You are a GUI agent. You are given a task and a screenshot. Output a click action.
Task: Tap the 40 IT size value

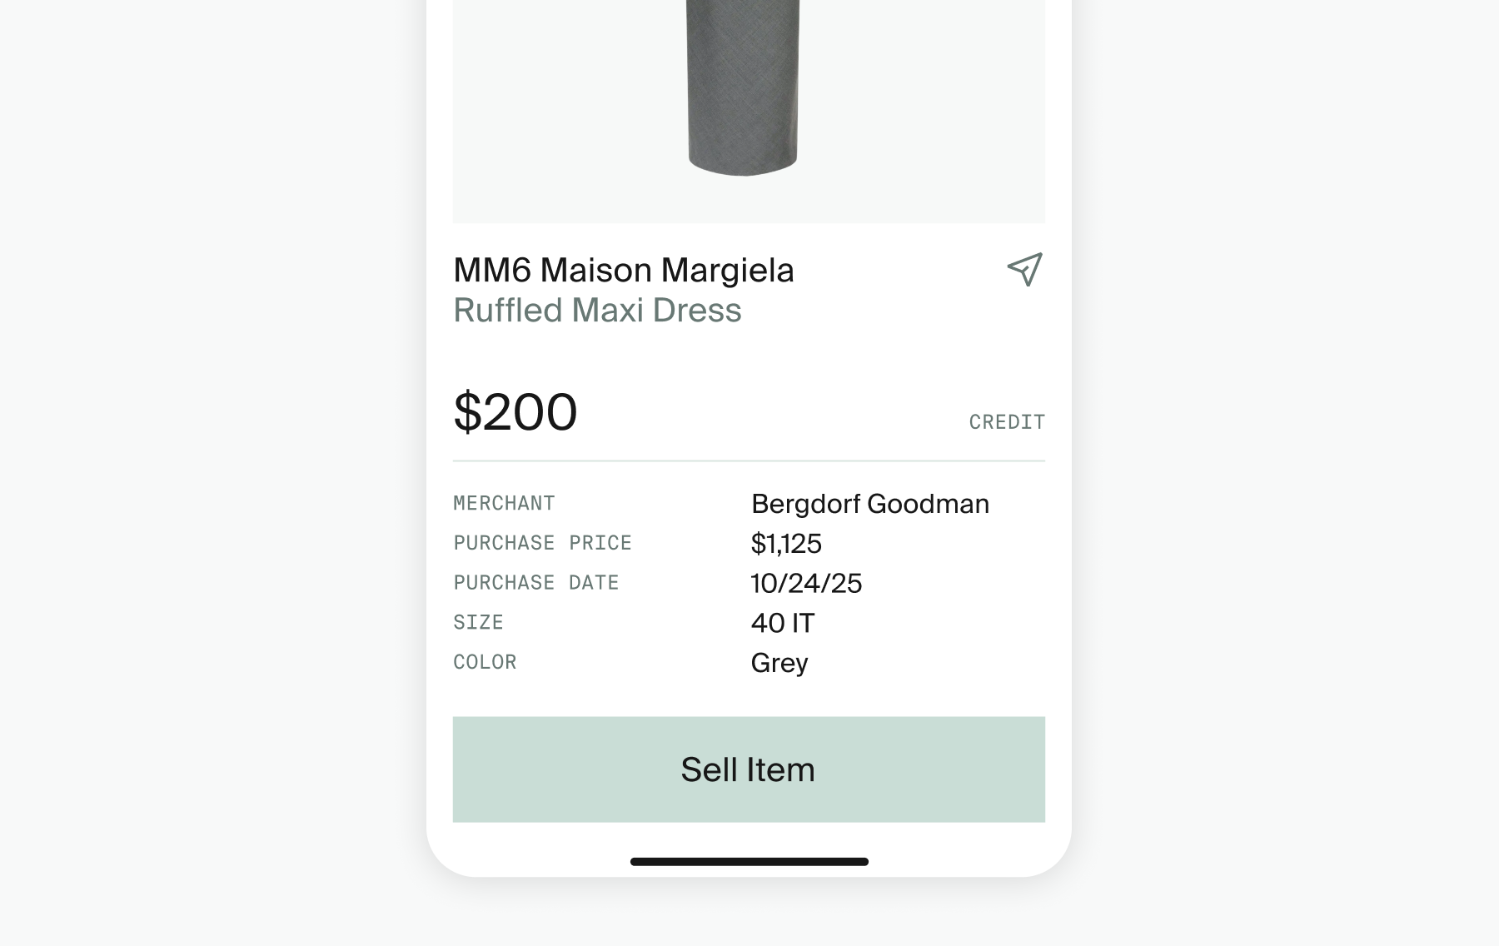[x=783, y=623]
